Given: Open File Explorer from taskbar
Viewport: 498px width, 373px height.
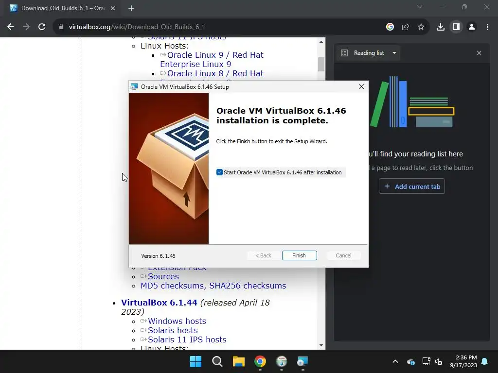Looking at the screenshot, I should click(x=238, y=361).
